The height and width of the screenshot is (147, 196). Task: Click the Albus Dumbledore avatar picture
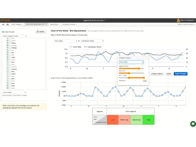coord(178,20)
